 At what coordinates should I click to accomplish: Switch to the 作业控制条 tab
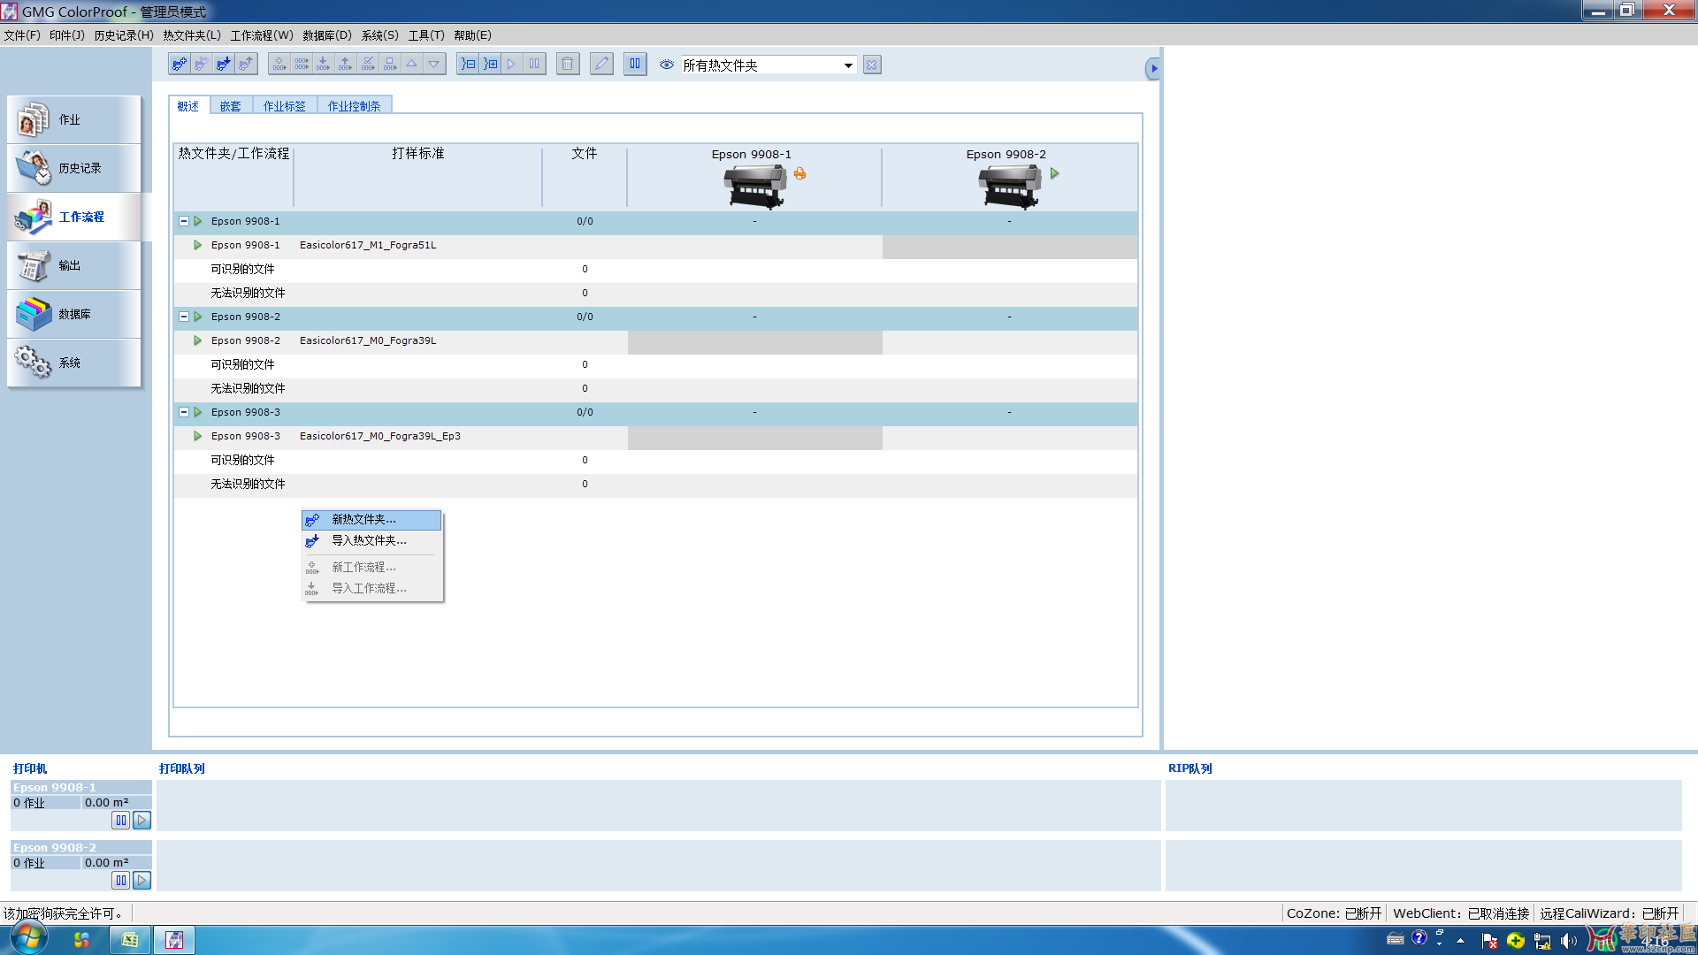point(354,106)
